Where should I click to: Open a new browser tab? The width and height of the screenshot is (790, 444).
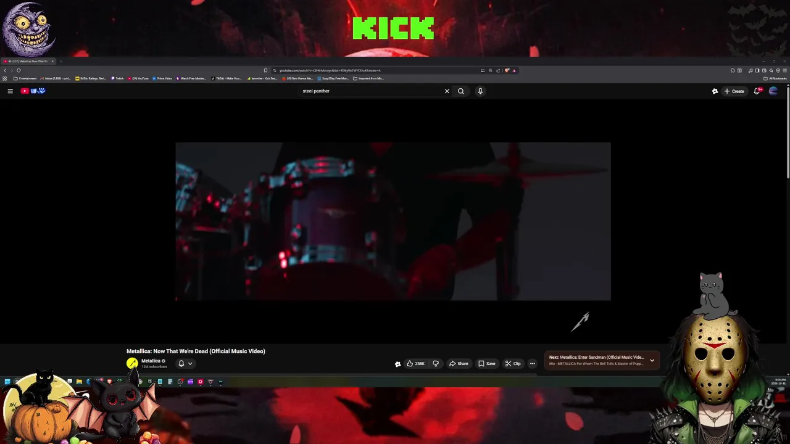pos(60,61)
